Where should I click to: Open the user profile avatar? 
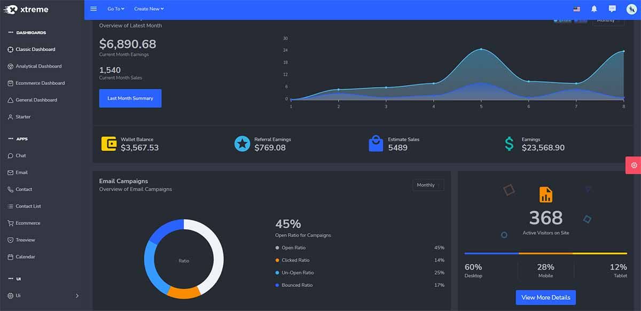pos(631,9)
